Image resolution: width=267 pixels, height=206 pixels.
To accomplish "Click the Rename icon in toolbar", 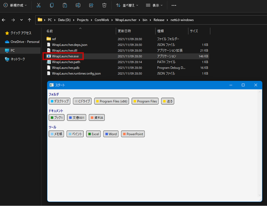I will coord(78,5).
